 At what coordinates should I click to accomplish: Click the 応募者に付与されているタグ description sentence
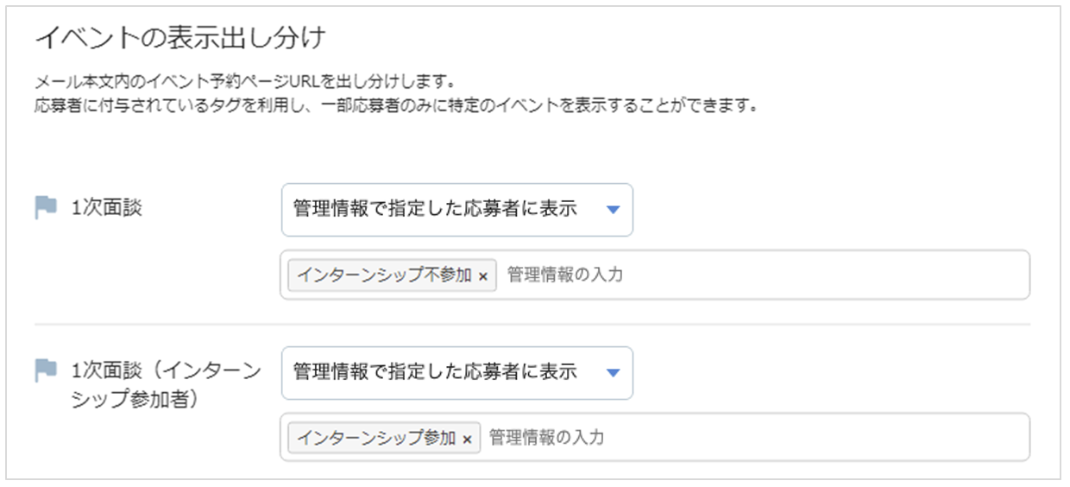point(397,107)
